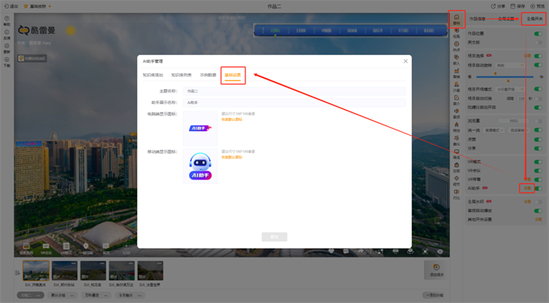Click the fullscreen icon in preview toolbar
549x303 pixels.
coord(425,251)
